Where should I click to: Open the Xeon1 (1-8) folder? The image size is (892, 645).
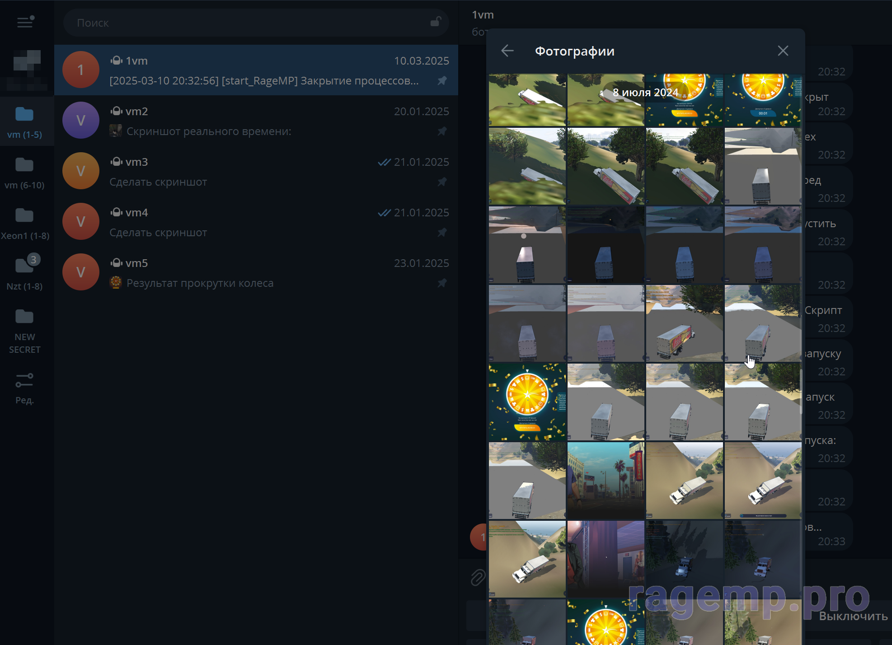[x=25, y=223]
